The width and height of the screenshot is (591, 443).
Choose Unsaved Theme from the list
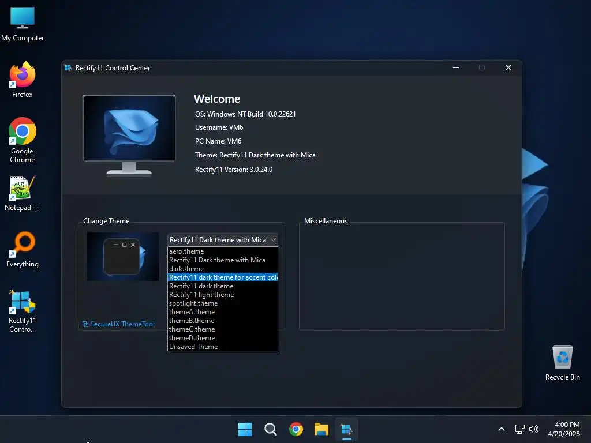pyautogui.click(x=222, y=347)
